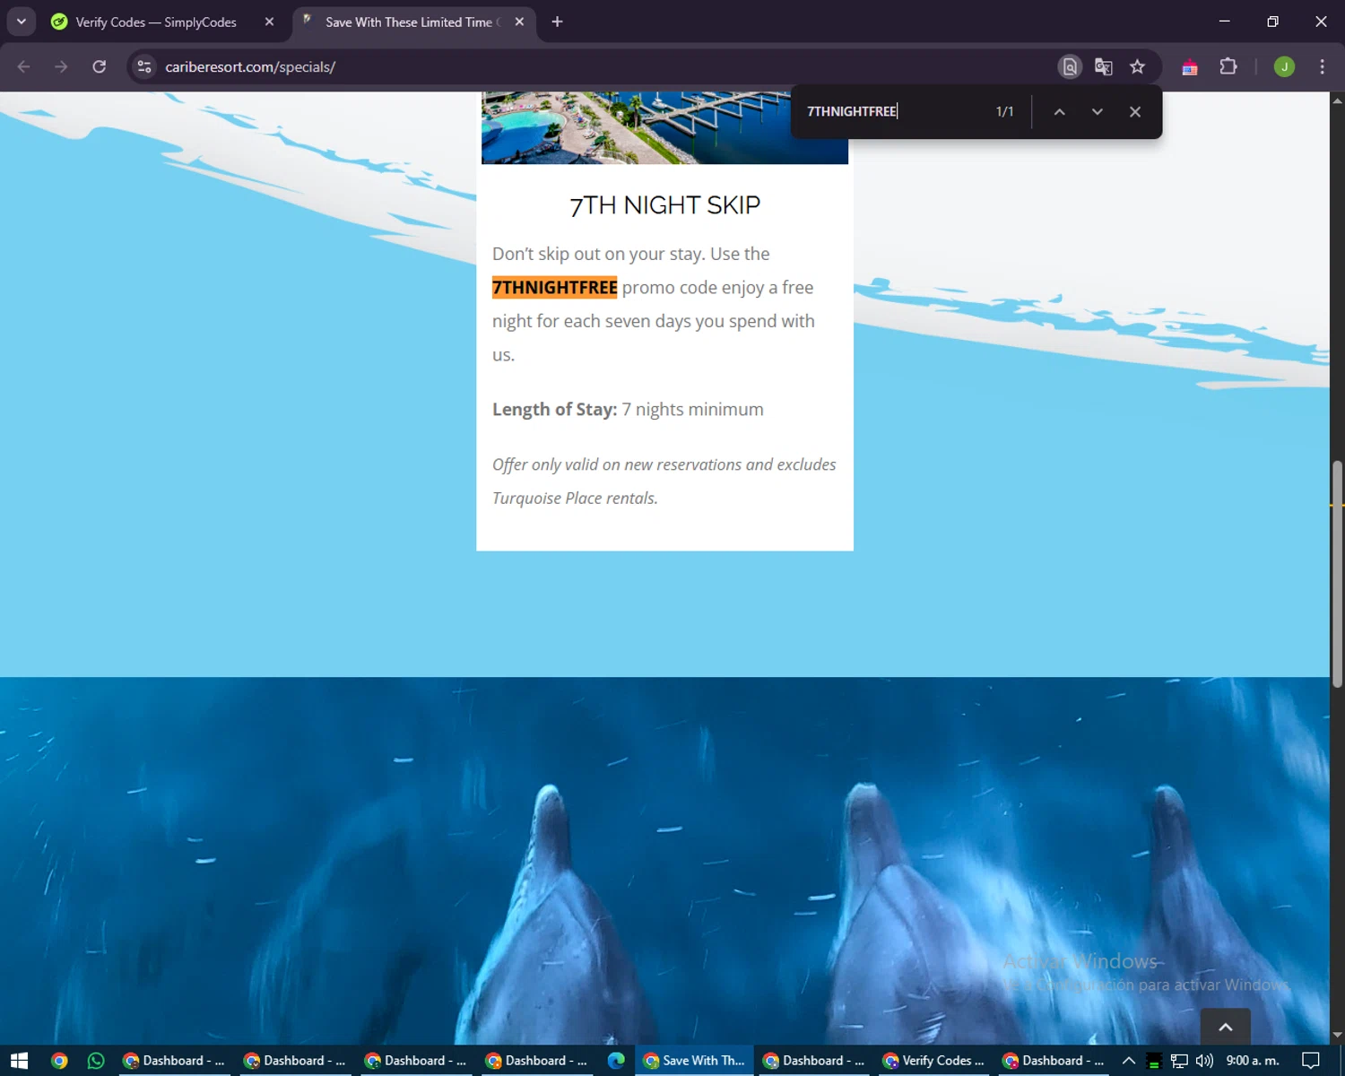Open the green J profile avatar
Image resolution: width=1345 pixels, height=1076 pixels.
[1284, 66]
